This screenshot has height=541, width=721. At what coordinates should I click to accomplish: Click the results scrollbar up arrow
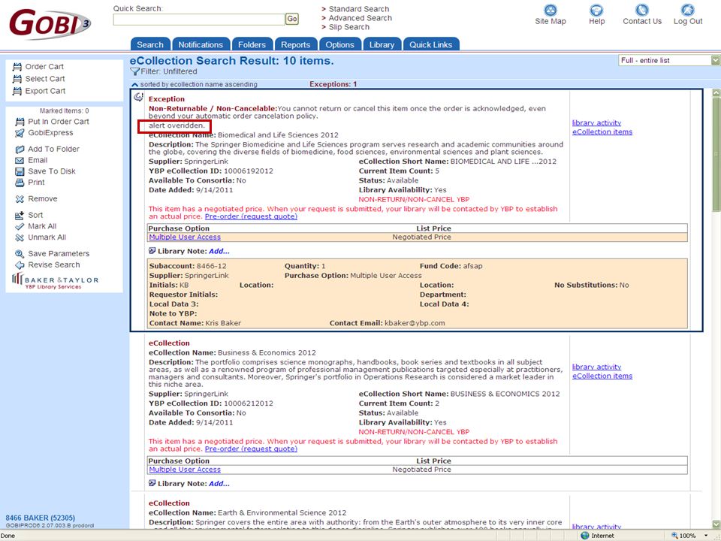(716, 93)
